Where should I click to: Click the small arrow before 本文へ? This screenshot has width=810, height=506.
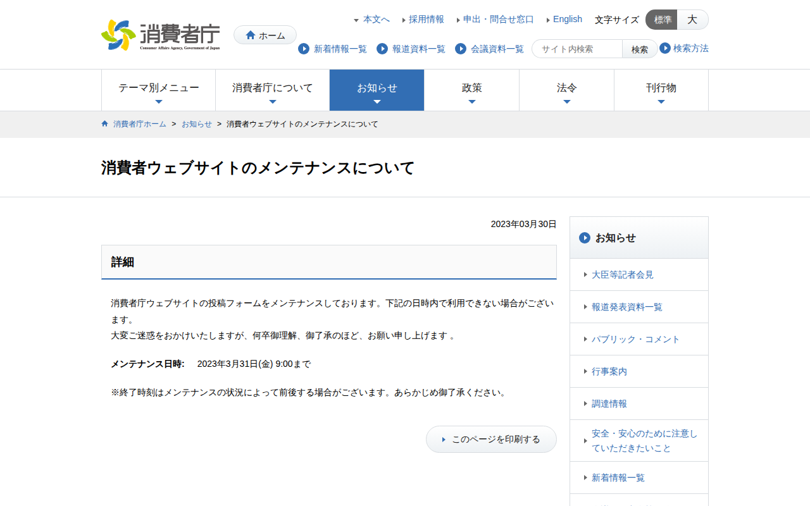pos(356,20)
